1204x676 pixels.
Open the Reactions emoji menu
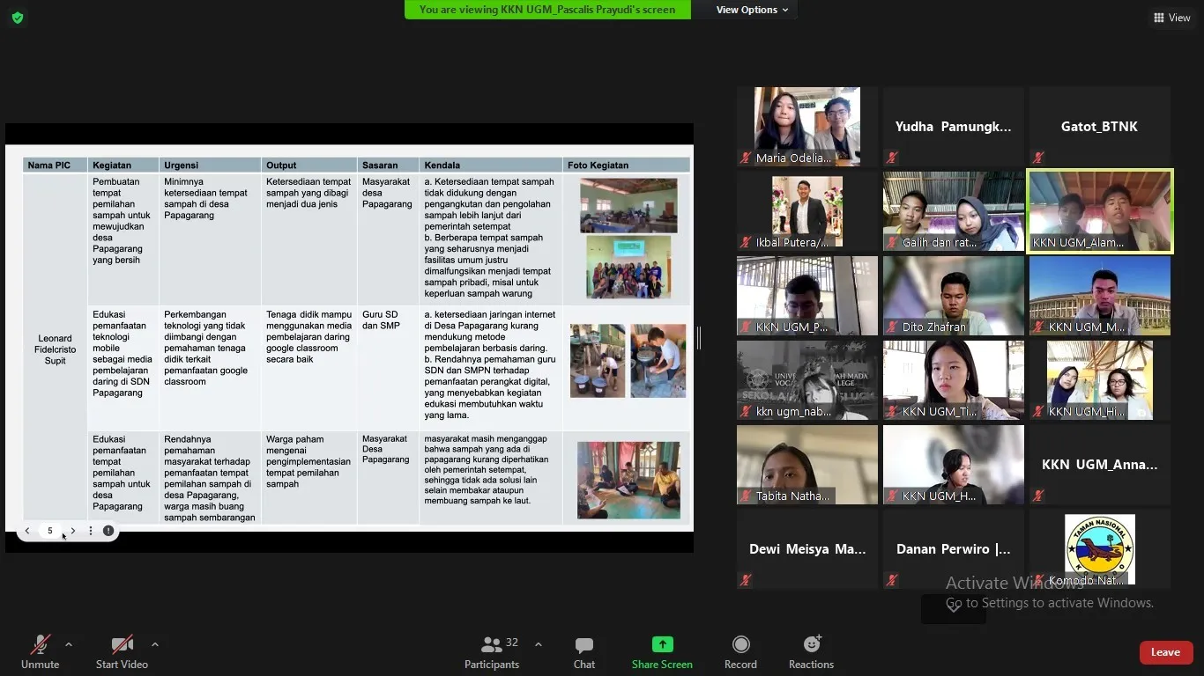(811, 651)
